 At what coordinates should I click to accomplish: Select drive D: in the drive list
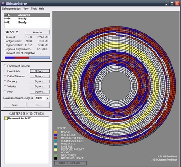(x=27, y=19)
